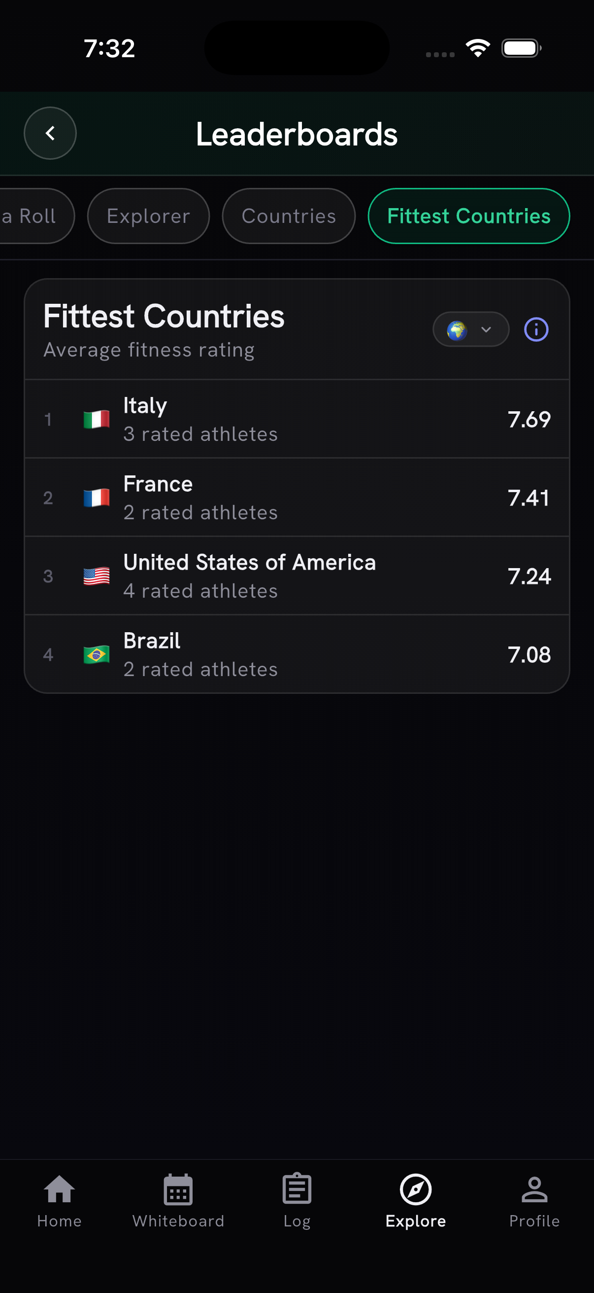Click the Brazil flag icon
This screenshot has width=594, height=1293.
click(x=96, y=654)
